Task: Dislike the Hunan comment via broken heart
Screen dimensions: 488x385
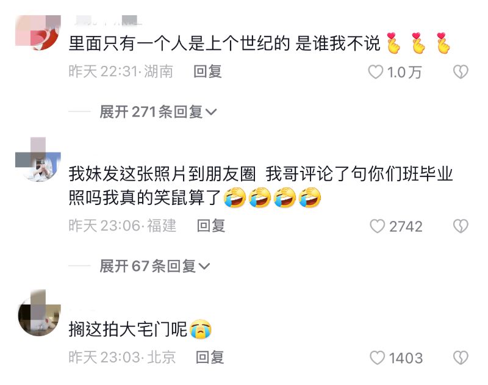Action: click(x=461, y=72)
